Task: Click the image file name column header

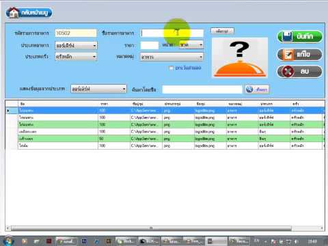Action: 210,104
